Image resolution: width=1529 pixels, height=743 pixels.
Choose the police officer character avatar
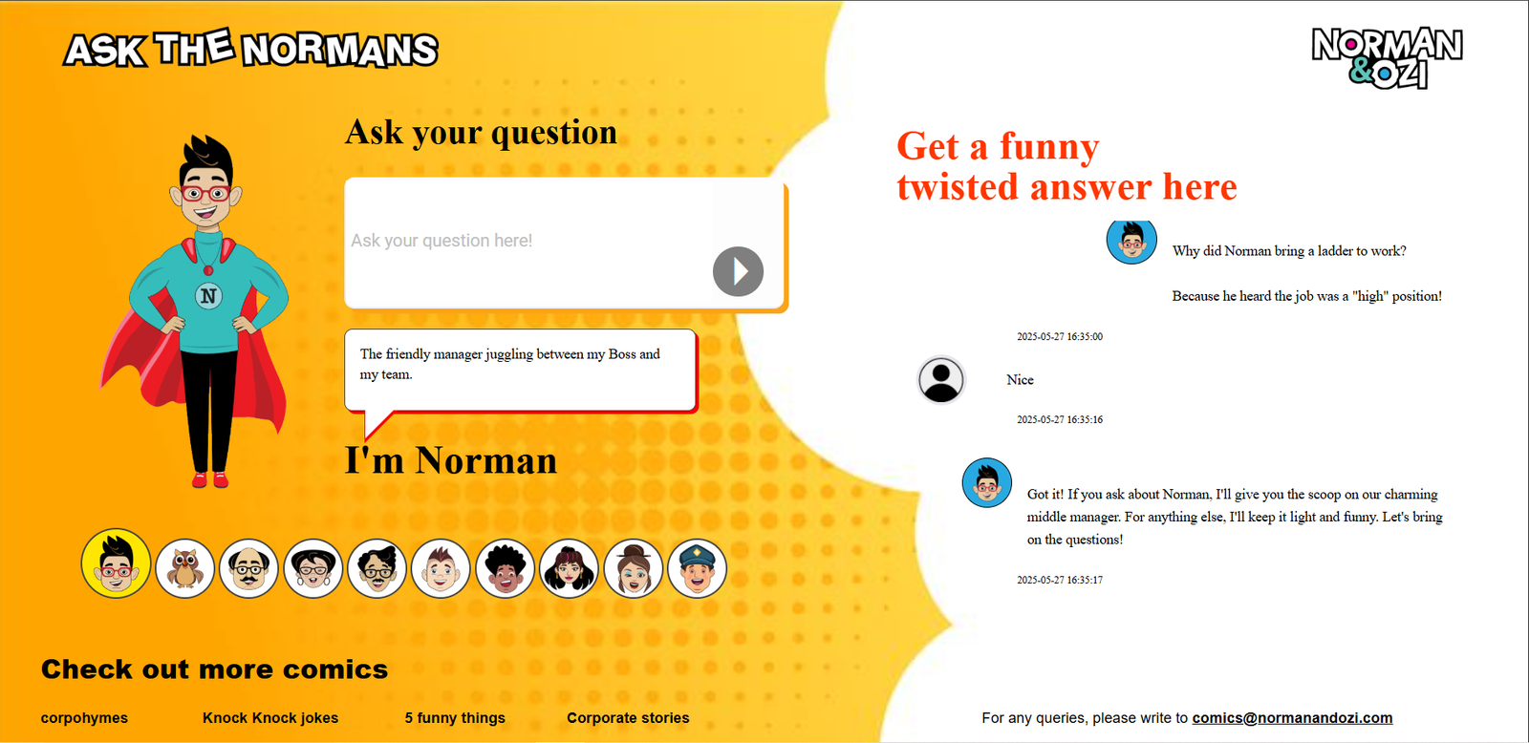pyautogui.click(x=697, y=568)
